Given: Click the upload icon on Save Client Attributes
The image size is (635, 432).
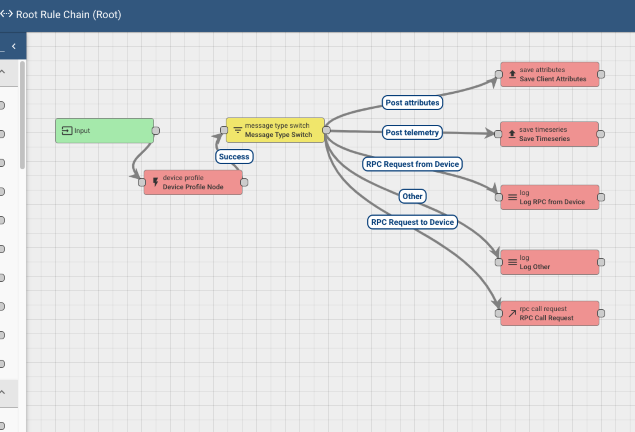Looking at the screenshot, I should click(x=512, y=74).
